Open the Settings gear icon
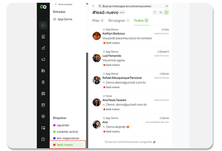 pos(43,116)
